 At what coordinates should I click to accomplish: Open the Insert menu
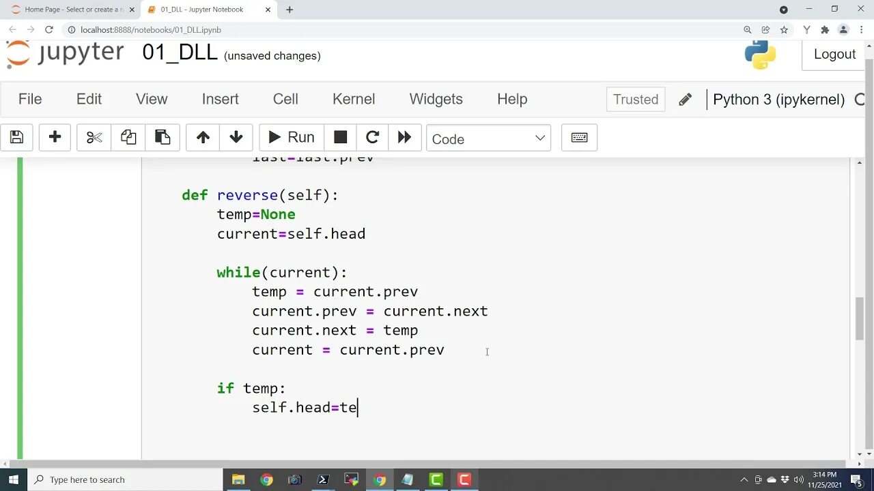coord(220,99)
